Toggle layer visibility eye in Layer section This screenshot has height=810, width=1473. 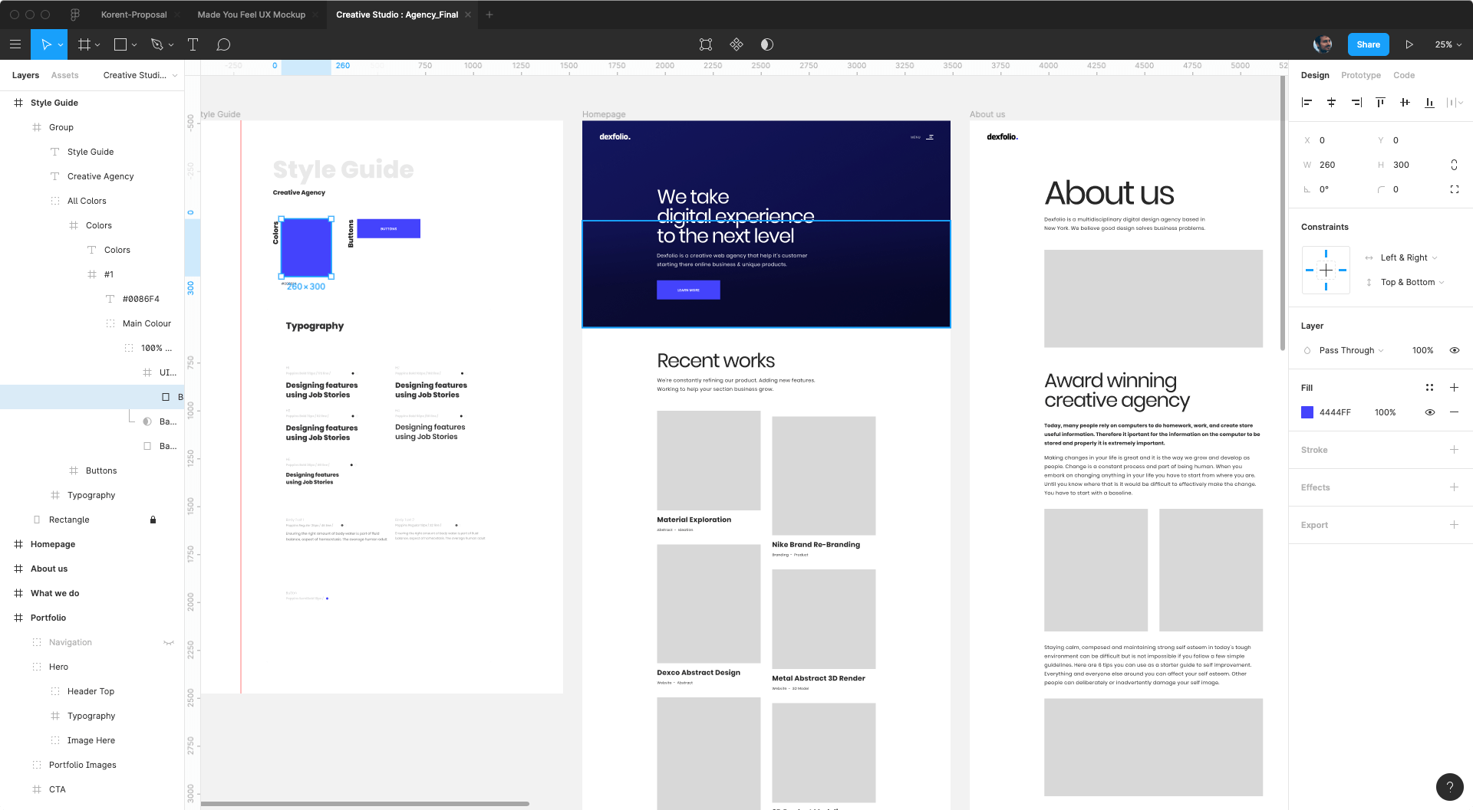tap(1454, 350)
